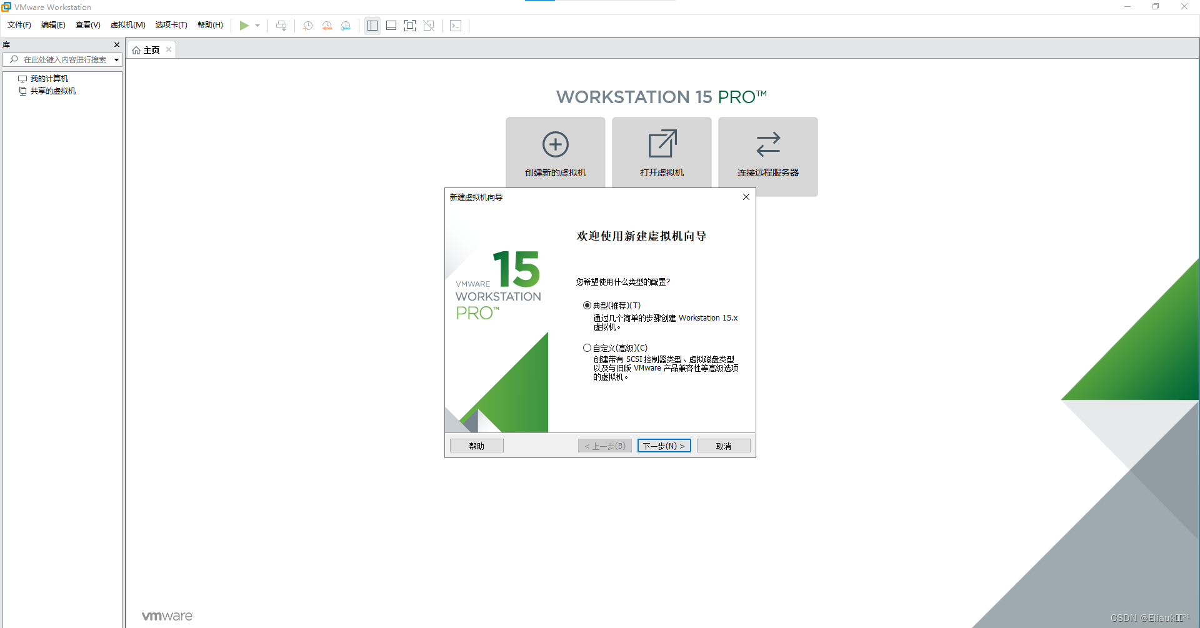The height and width of the screenshot is (628, 1200).
Task: Open the 帮助(H) menu
Action: pyautogui.click(x=210, y=25)
